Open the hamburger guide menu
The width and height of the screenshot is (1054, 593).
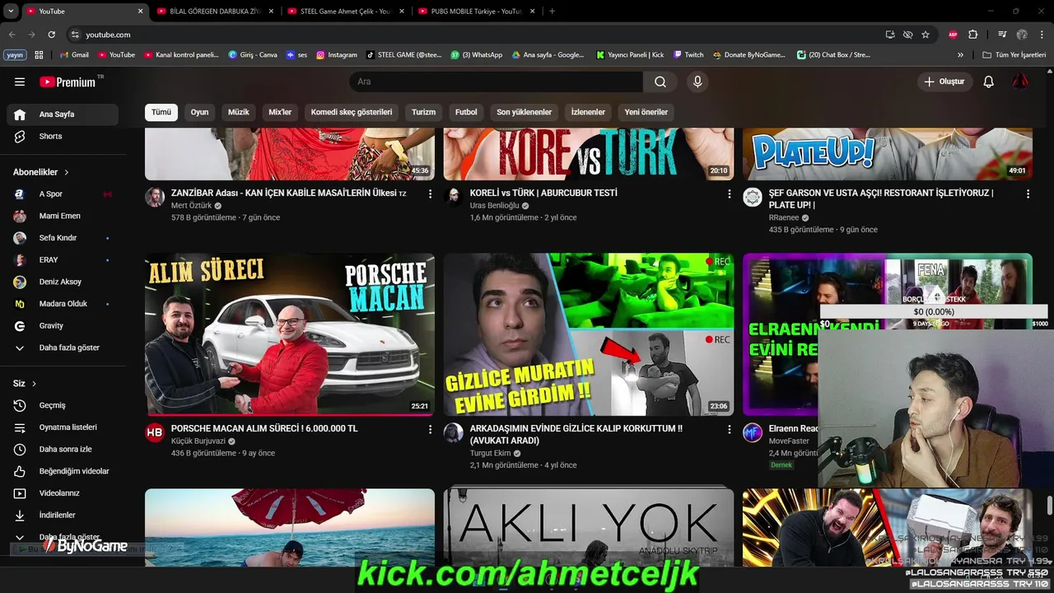click(20, 82)
